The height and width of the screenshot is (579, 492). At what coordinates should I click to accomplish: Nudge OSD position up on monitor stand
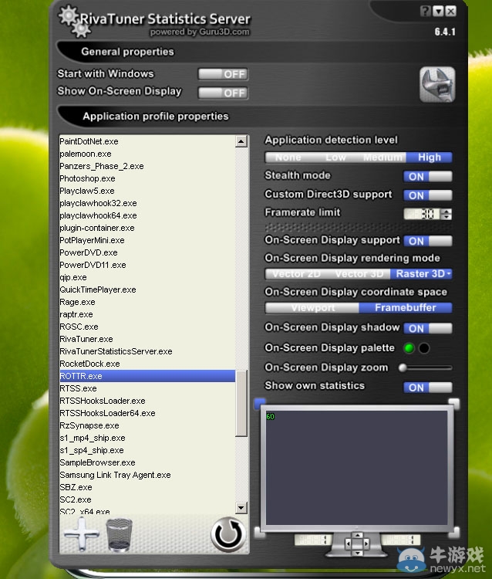tap(357, 536)
